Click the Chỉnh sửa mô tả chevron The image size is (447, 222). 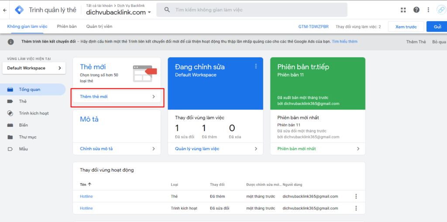[x=154, y=149]
